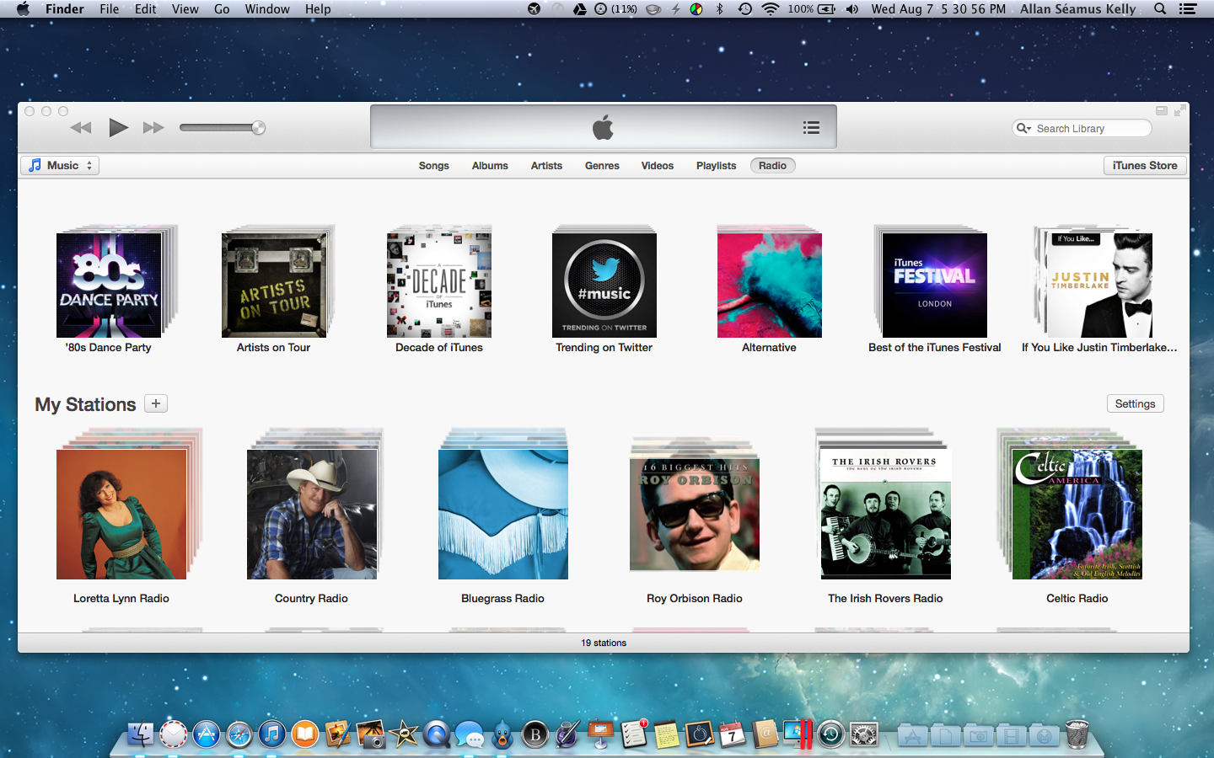
Task: Open Messages from the Dock
Action: 470,736
